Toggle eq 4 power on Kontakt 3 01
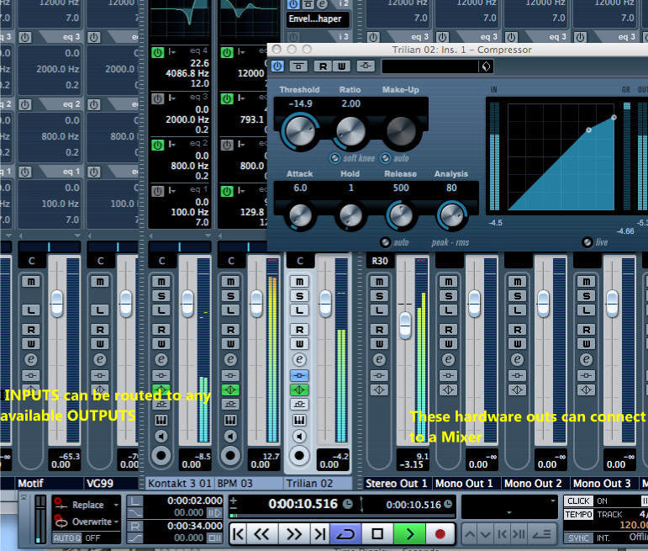Screen dimensions: 648x551 (x=157, y=52)
